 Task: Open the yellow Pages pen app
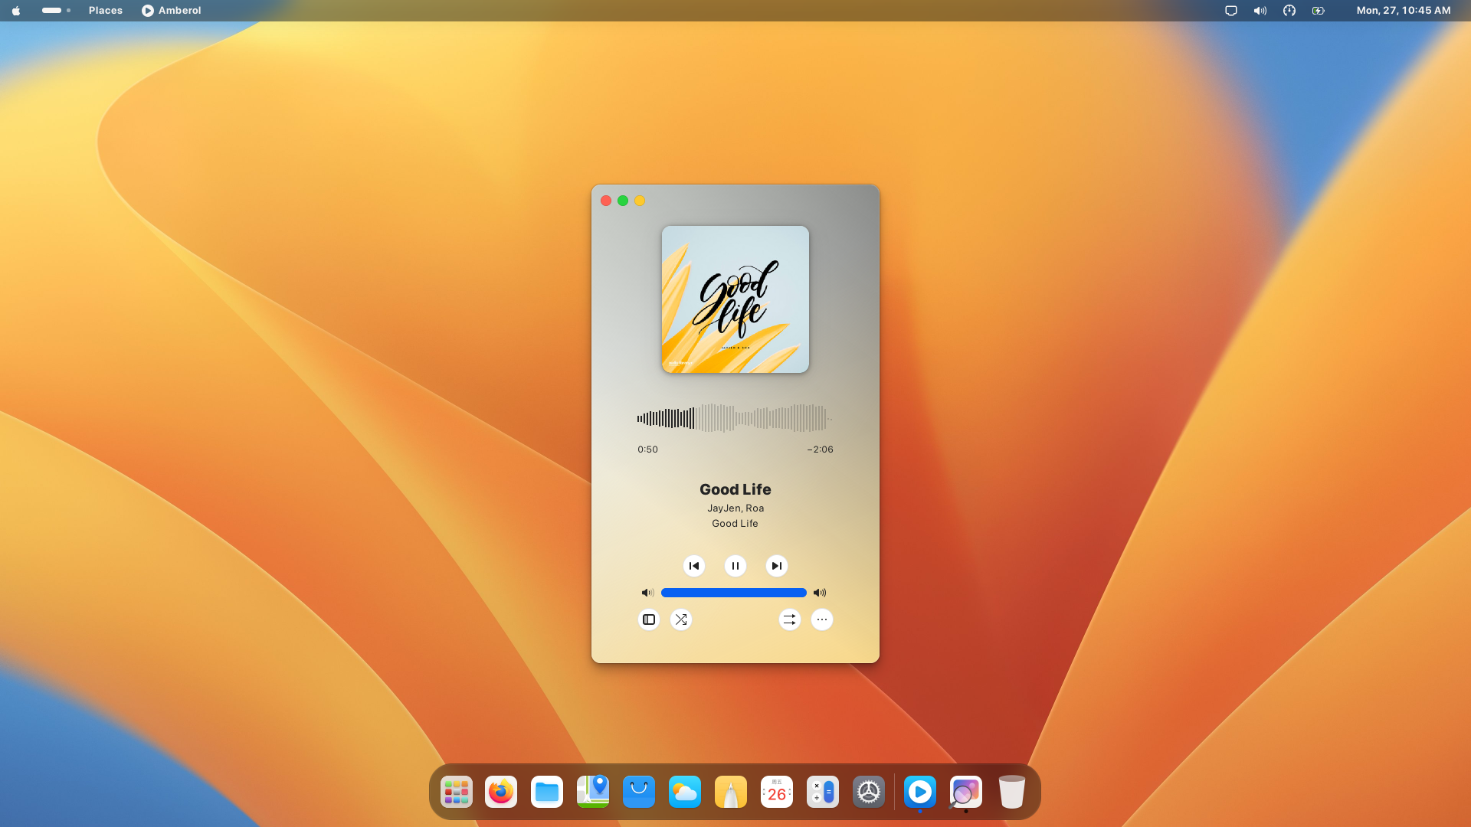[731, 793]
